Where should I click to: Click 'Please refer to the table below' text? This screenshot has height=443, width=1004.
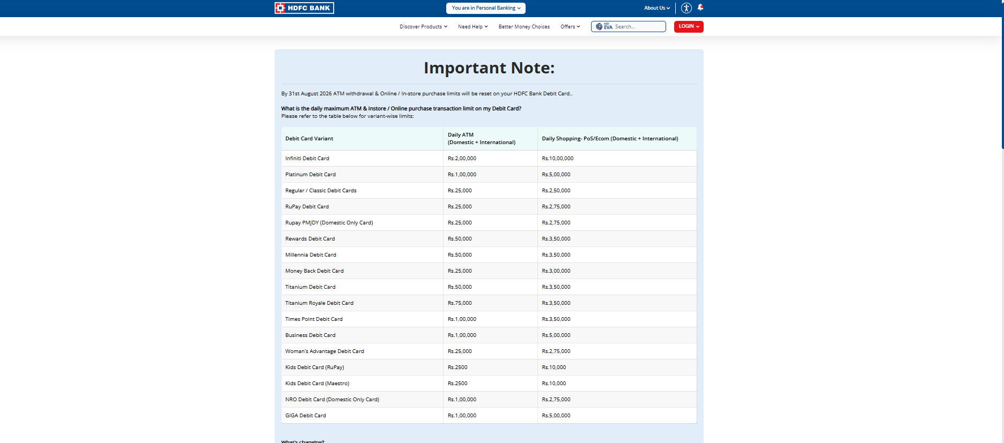coord(348,116)
